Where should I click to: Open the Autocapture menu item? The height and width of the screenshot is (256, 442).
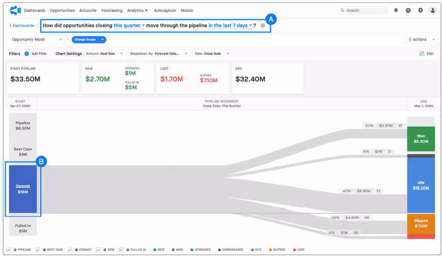tap(165, 11)
